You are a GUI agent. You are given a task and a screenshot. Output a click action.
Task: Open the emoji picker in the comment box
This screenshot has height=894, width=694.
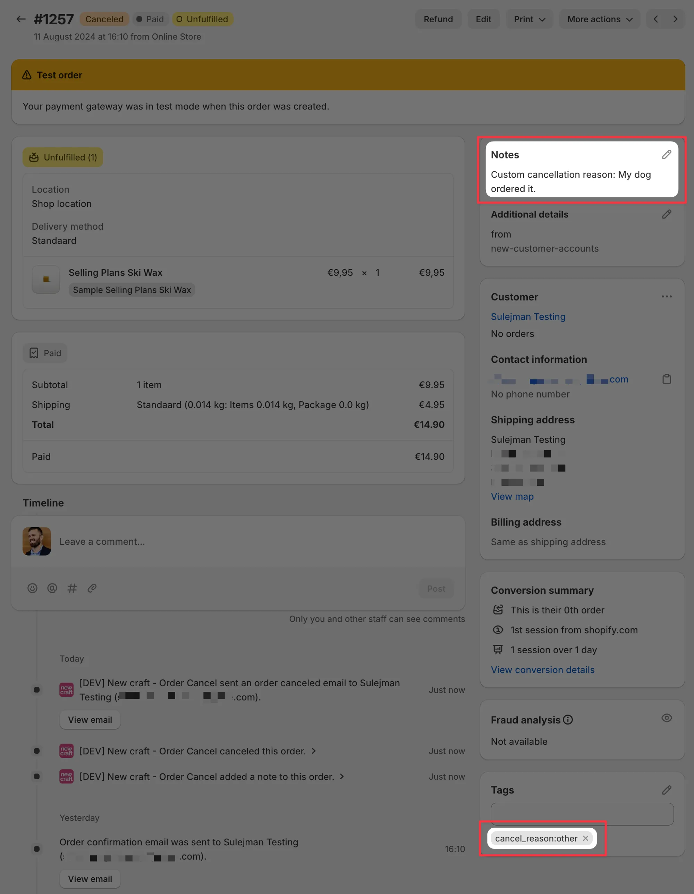[x=32, y=588]
